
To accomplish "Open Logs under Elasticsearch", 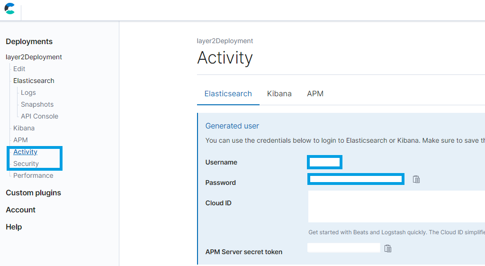I will pyautogui.click(x=28, y=92).
